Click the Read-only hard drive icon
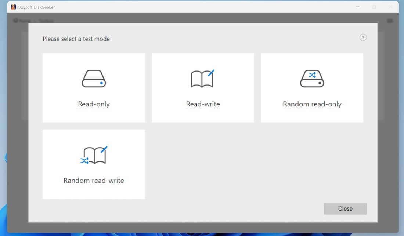 click(94, 79)
